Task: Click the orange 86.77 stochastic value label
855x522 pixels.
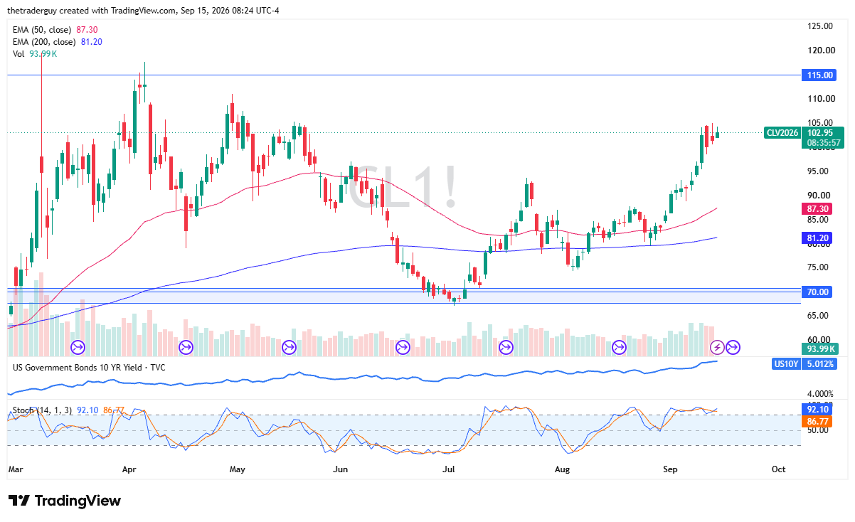Action: tap(817, 422)
